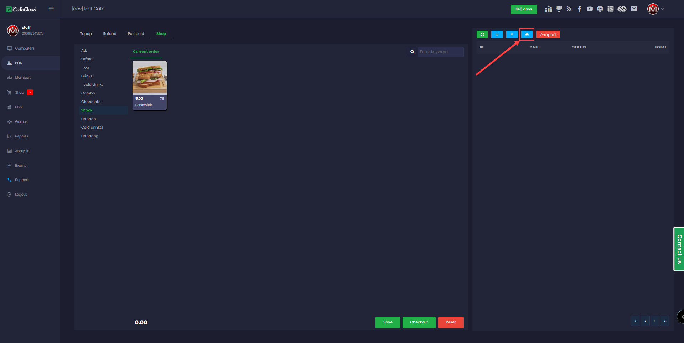Go to the previous page of orders
The width and height of the screenshot is (684, 343).
(645, 321)
